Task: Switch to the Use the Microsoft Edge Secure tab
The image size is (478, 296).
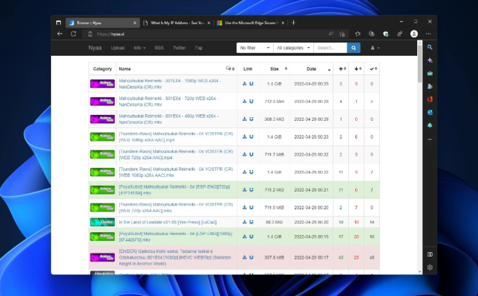Action: 250,23
